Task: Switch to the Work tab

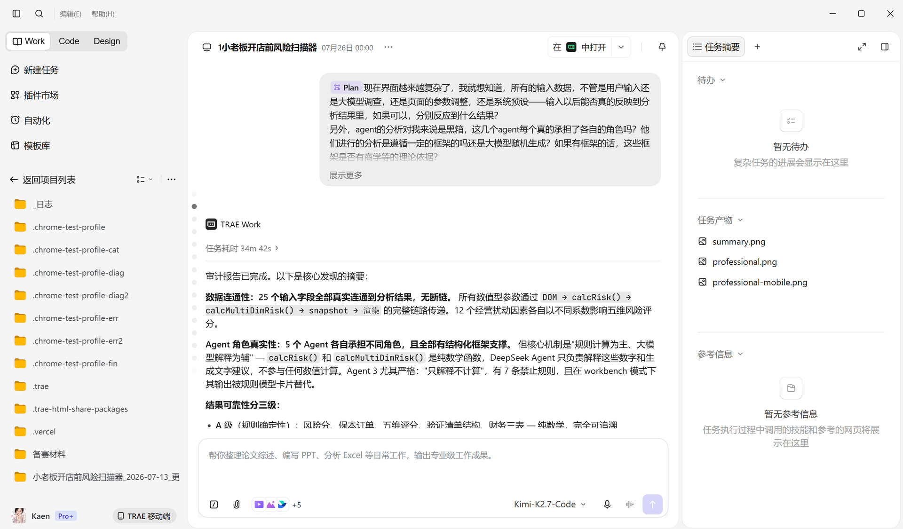Action: (x=29, y=41)
